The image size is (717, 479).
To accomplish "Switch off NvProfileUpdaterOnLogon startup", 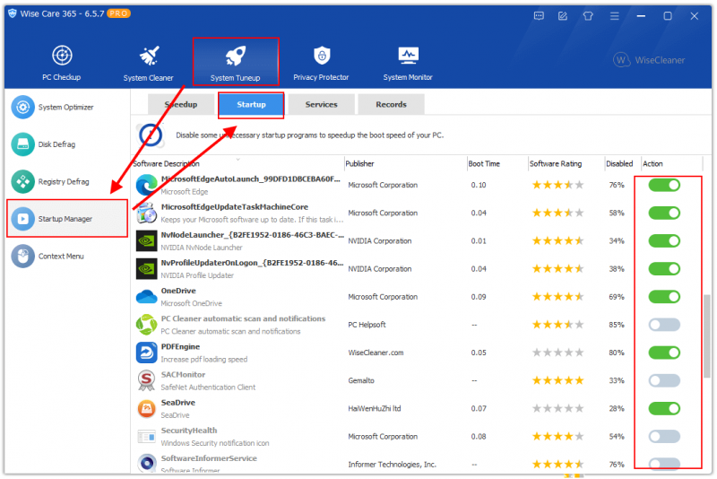I will click(x=664, y=268).
